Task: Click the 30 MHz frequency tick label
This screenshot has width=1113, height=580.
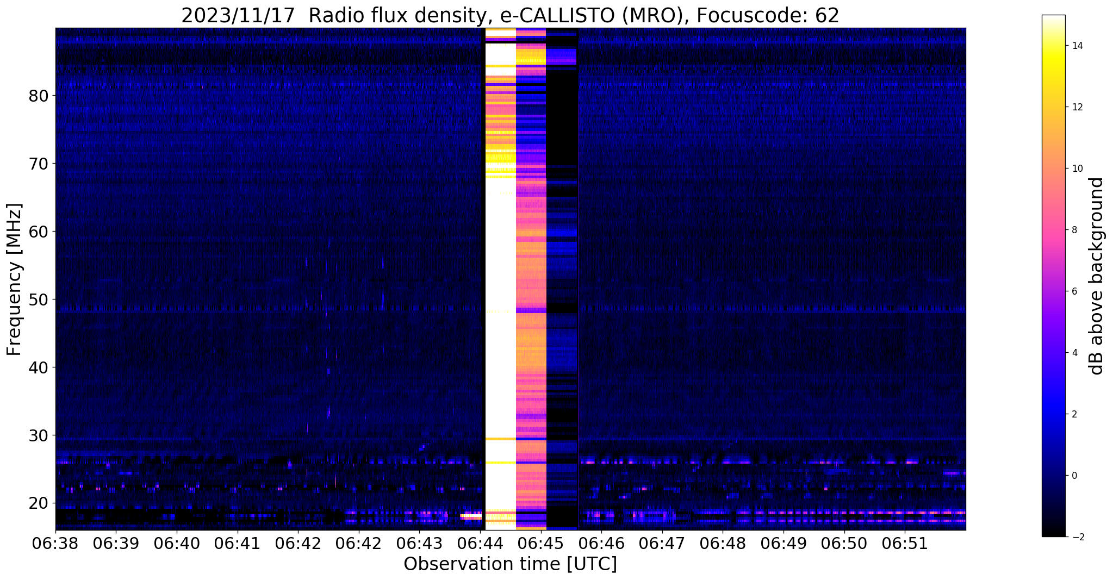Action: pyautogui.click(x=39, y=435)
